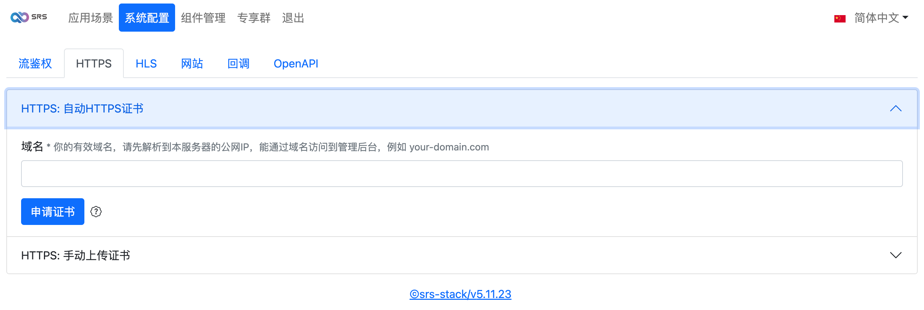Viewport: 924px width, 310px height.
Task: Switch to the HLS tab
Action: (146, 63)
